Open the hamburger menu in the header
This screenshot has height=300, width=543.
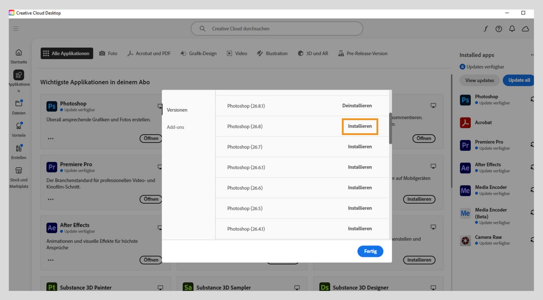pos(16,29)
